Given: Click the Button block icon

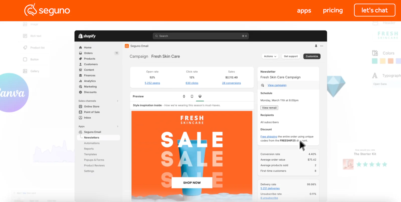Looking at the screenshot, I should (x=25, y=59).
